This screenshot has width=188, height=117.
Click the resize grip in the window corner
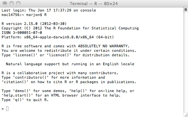[186, 115]
